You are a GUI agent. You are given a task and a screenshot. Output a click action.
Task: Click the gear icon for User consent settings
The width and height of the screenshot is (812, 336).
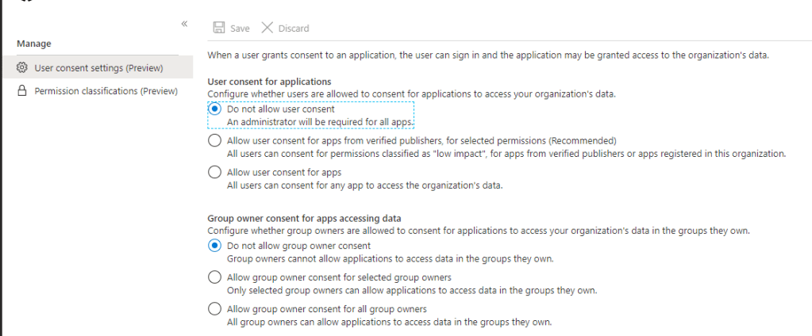22,68
